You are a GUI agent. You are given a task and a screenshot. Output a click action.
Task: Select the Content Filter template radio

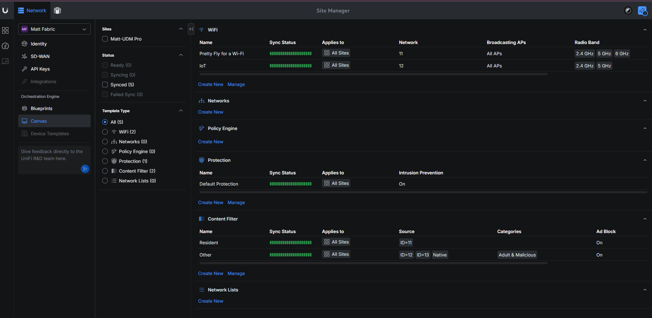tap(105, 171)
